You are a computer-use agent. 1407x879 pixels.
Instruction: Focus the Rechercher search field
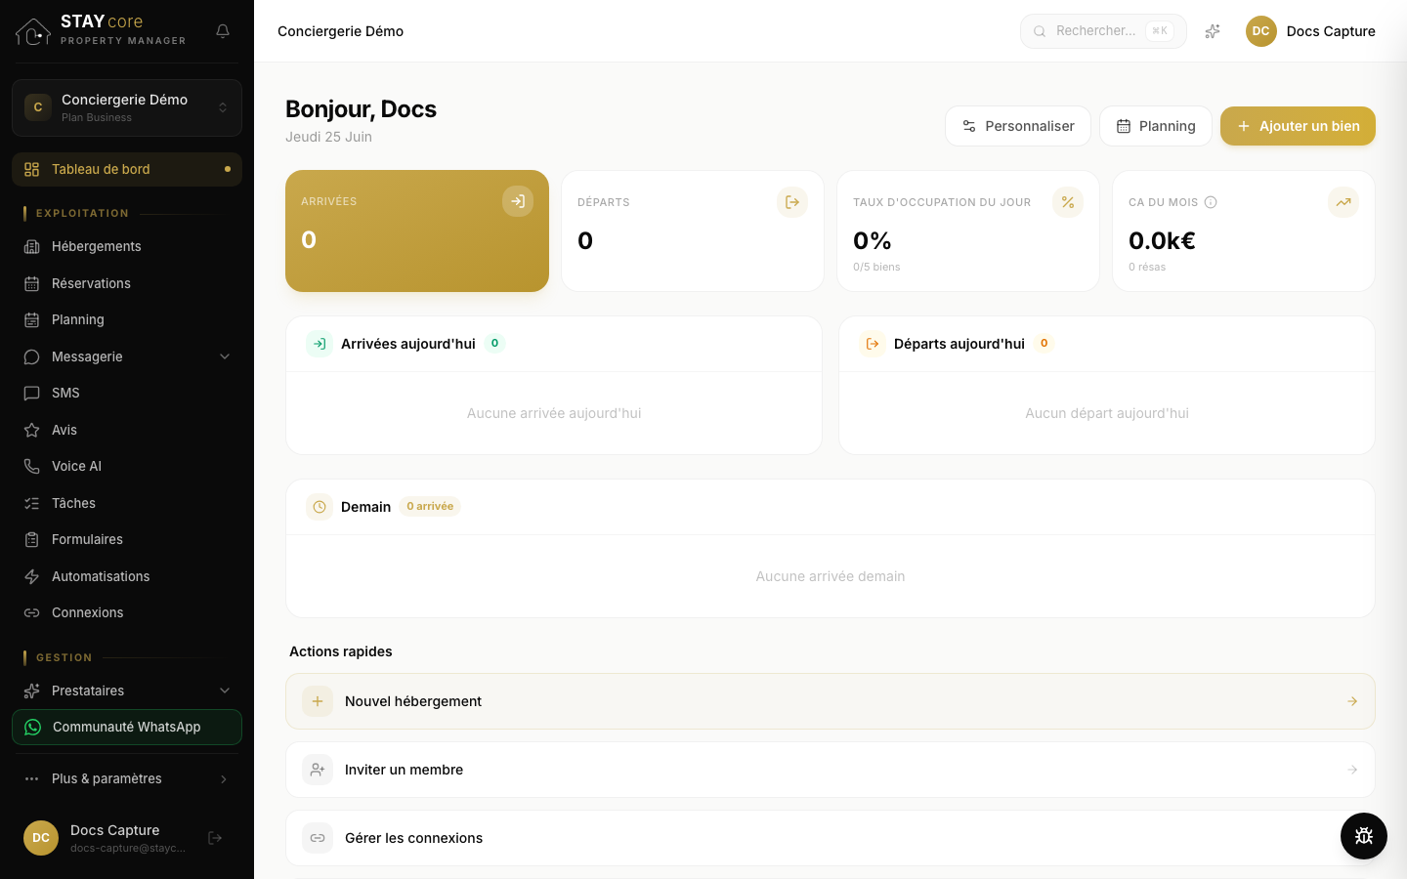(x=1103, y=31)
